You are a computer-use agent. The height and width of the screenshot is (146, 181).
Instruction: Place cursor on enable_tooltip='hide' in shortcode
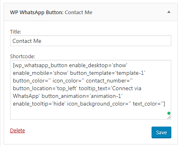(x=39, y=104)
